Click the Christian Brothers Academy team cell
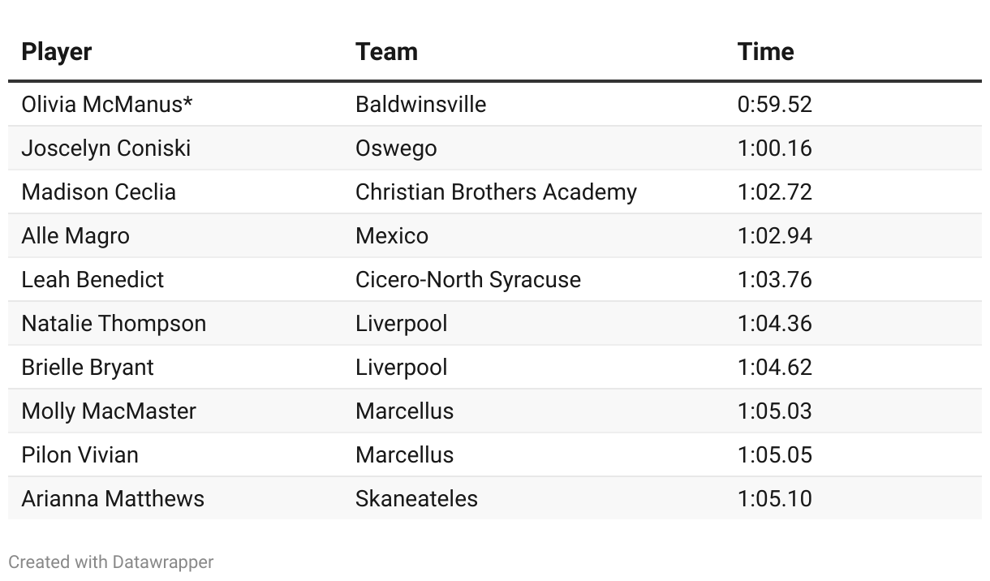990x581 pixels. (496, 192)
